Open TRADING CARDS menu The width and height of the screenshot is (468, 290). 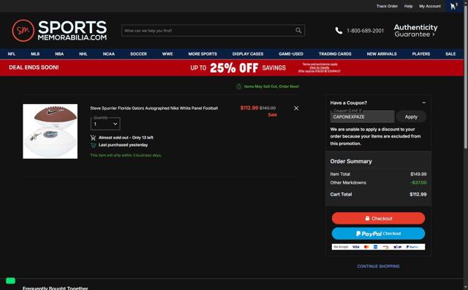(335, 53)
